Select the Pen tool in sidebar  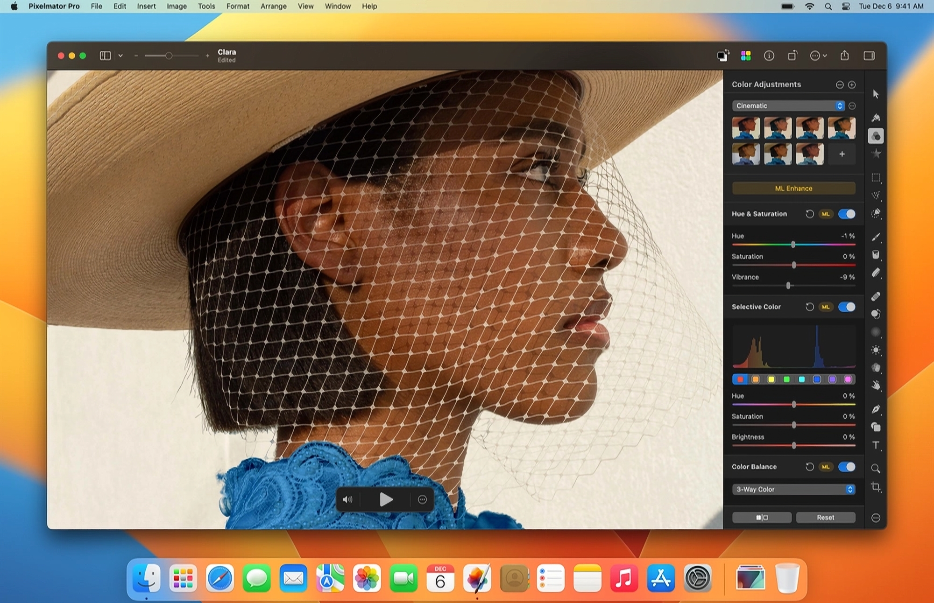(876, 409)
